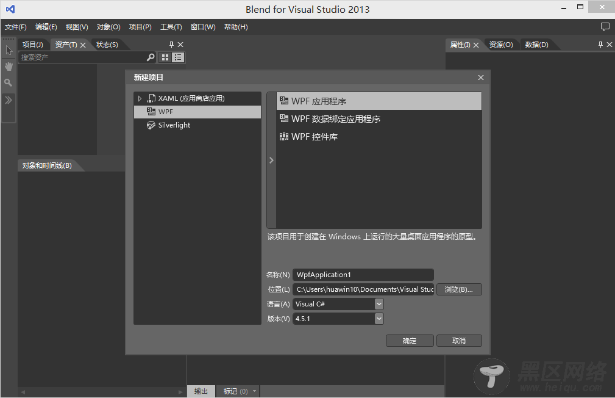Switch to the 状态(S) tab
This screenshot has height=398, width=615.
coord(107,45)
